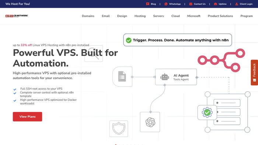
Task: Open the Cloud menu
Action: pyautogui.click(x=175, y=16)
